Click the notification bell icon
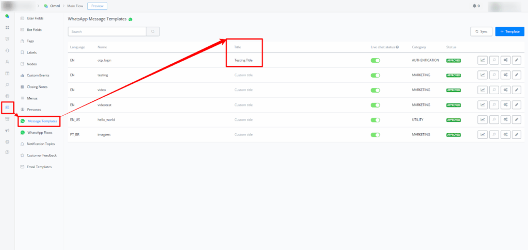 click(x=475, y=6)
